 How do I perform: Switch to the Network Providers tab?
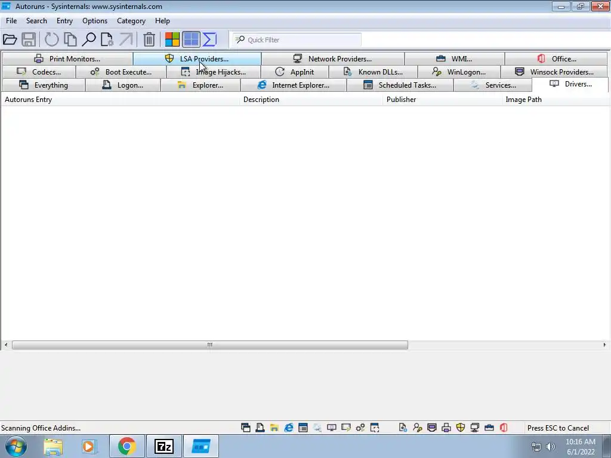tap(333, 59)
